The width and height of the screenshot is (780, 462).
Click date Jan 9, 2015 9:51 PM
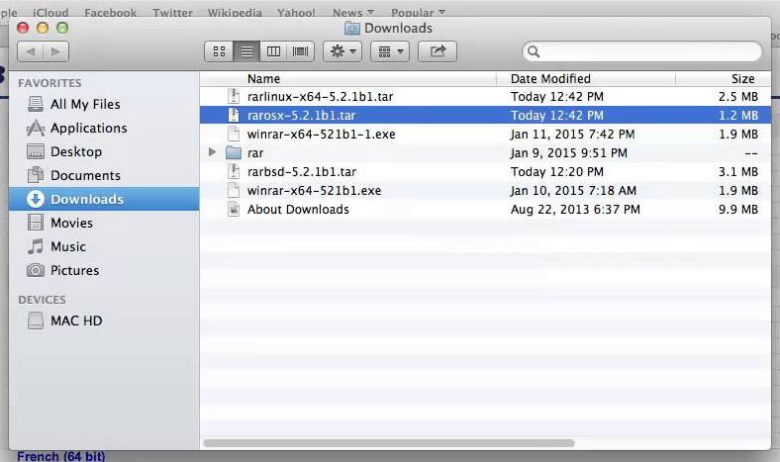(x=568, y=152)
